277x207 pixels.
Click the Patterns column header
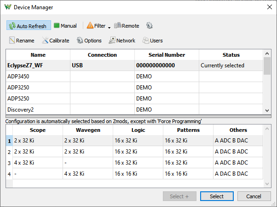(188, 130)
